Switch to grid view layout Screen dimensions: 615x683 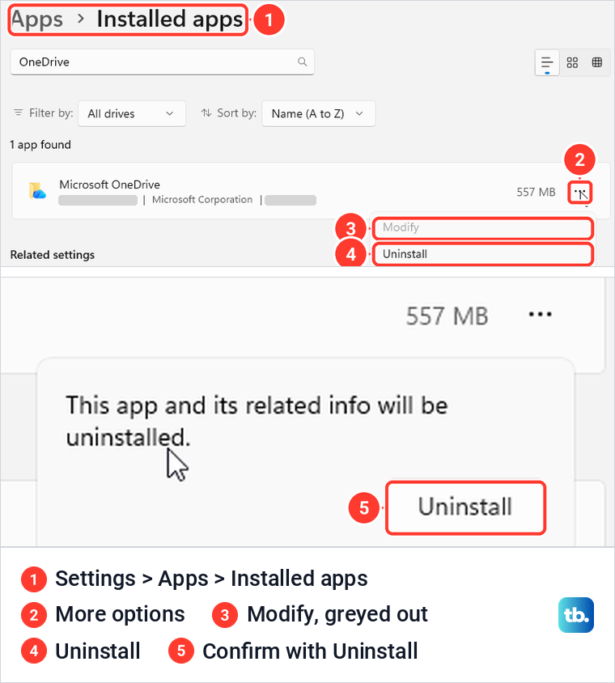(572, 63)
